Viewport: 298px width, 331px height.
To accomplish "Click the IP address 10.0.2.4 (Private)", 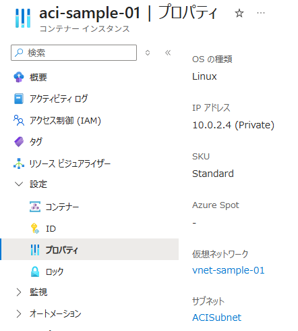I will (233, 125).
